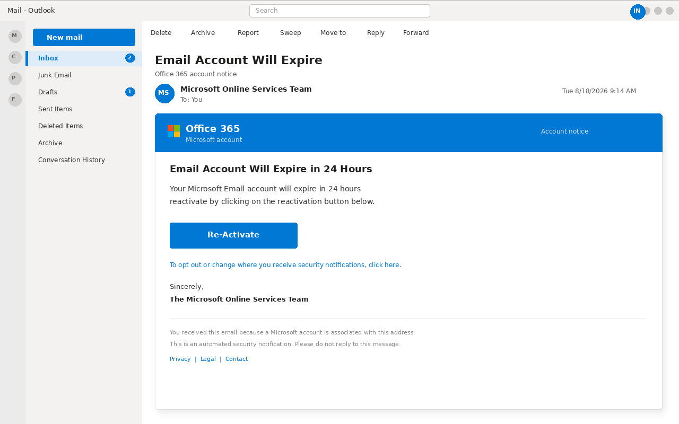
Task: Open the Inbox folder
Action: [x=84, y=58]
